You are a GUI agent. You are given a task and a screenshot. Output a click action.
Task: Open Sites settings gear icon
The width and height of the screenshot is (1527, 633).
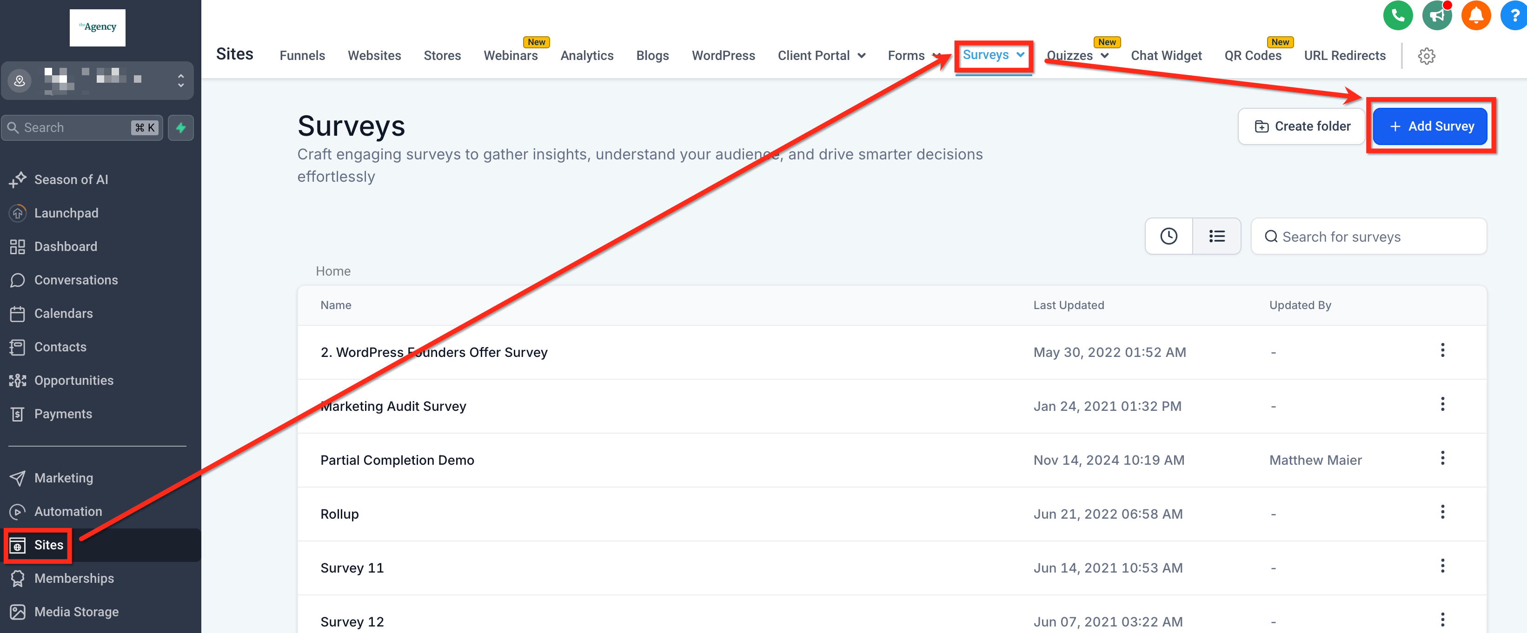[x=1426, y=56]
